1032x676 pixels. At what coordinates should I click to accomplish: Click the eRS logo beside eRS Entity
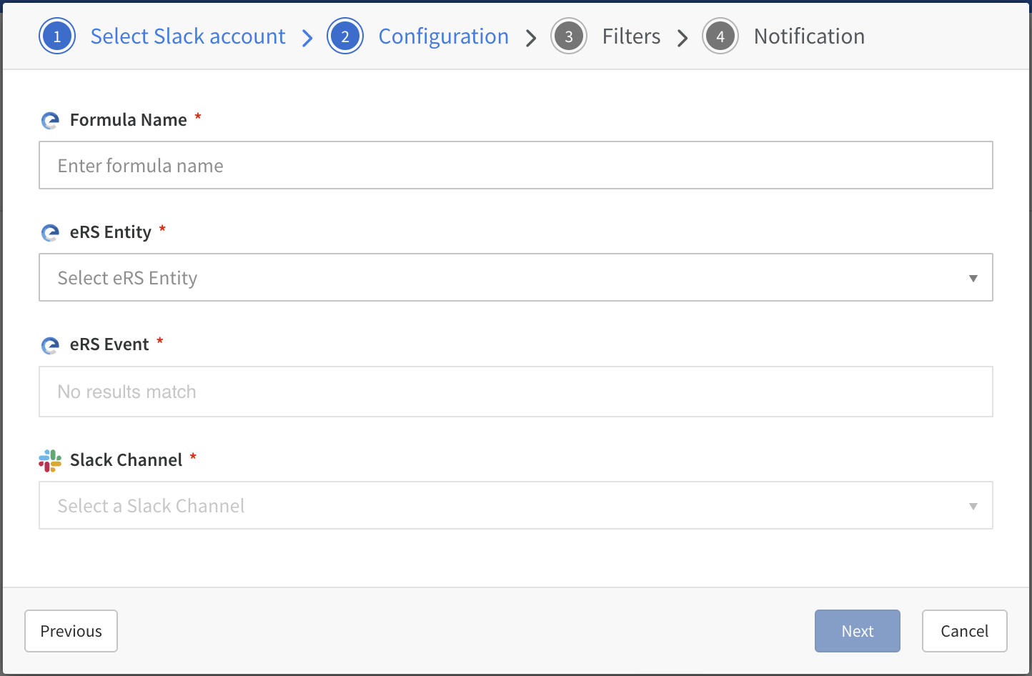pos(50,233)
